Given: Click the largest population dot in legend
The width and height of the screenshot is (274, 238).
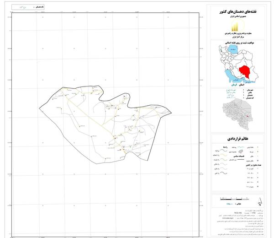Looking at the screenshot, I should point(258,187).
